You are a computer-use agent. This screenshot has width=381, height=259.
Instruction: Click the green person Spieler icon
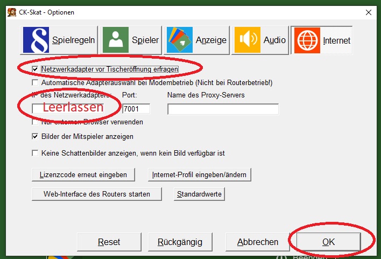(115, 40)
